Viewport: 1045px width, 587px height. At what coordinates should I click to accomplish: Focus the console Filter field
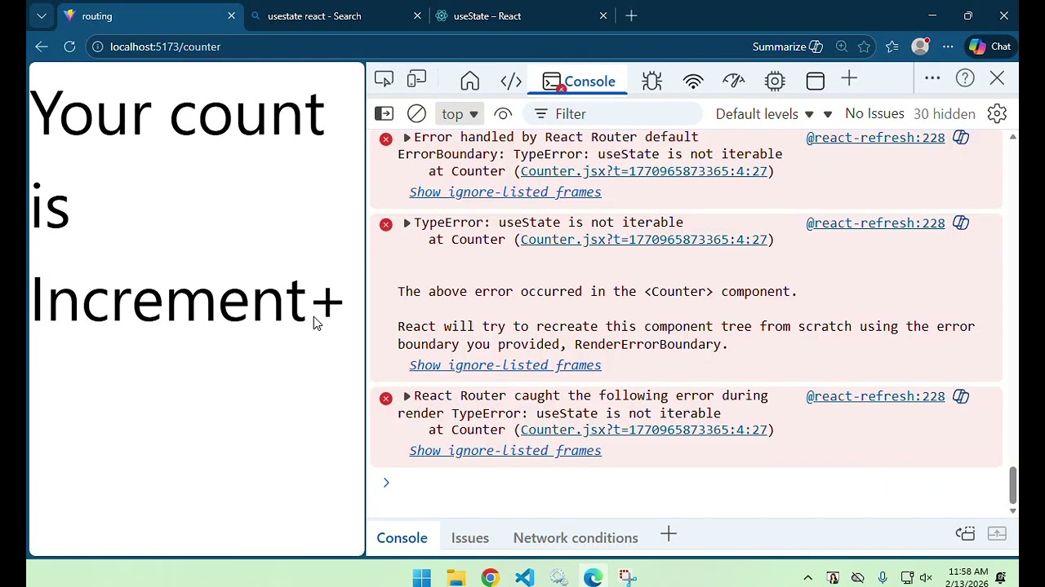click(x=614, y=114)
